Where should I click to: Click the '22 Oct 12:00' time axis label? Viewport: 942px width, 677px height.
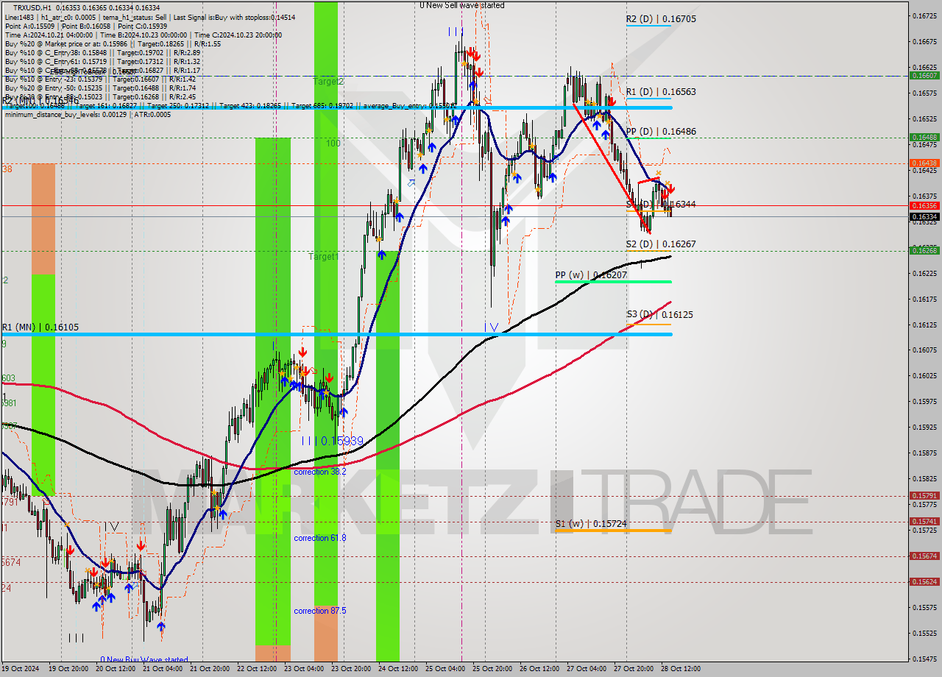257,669
